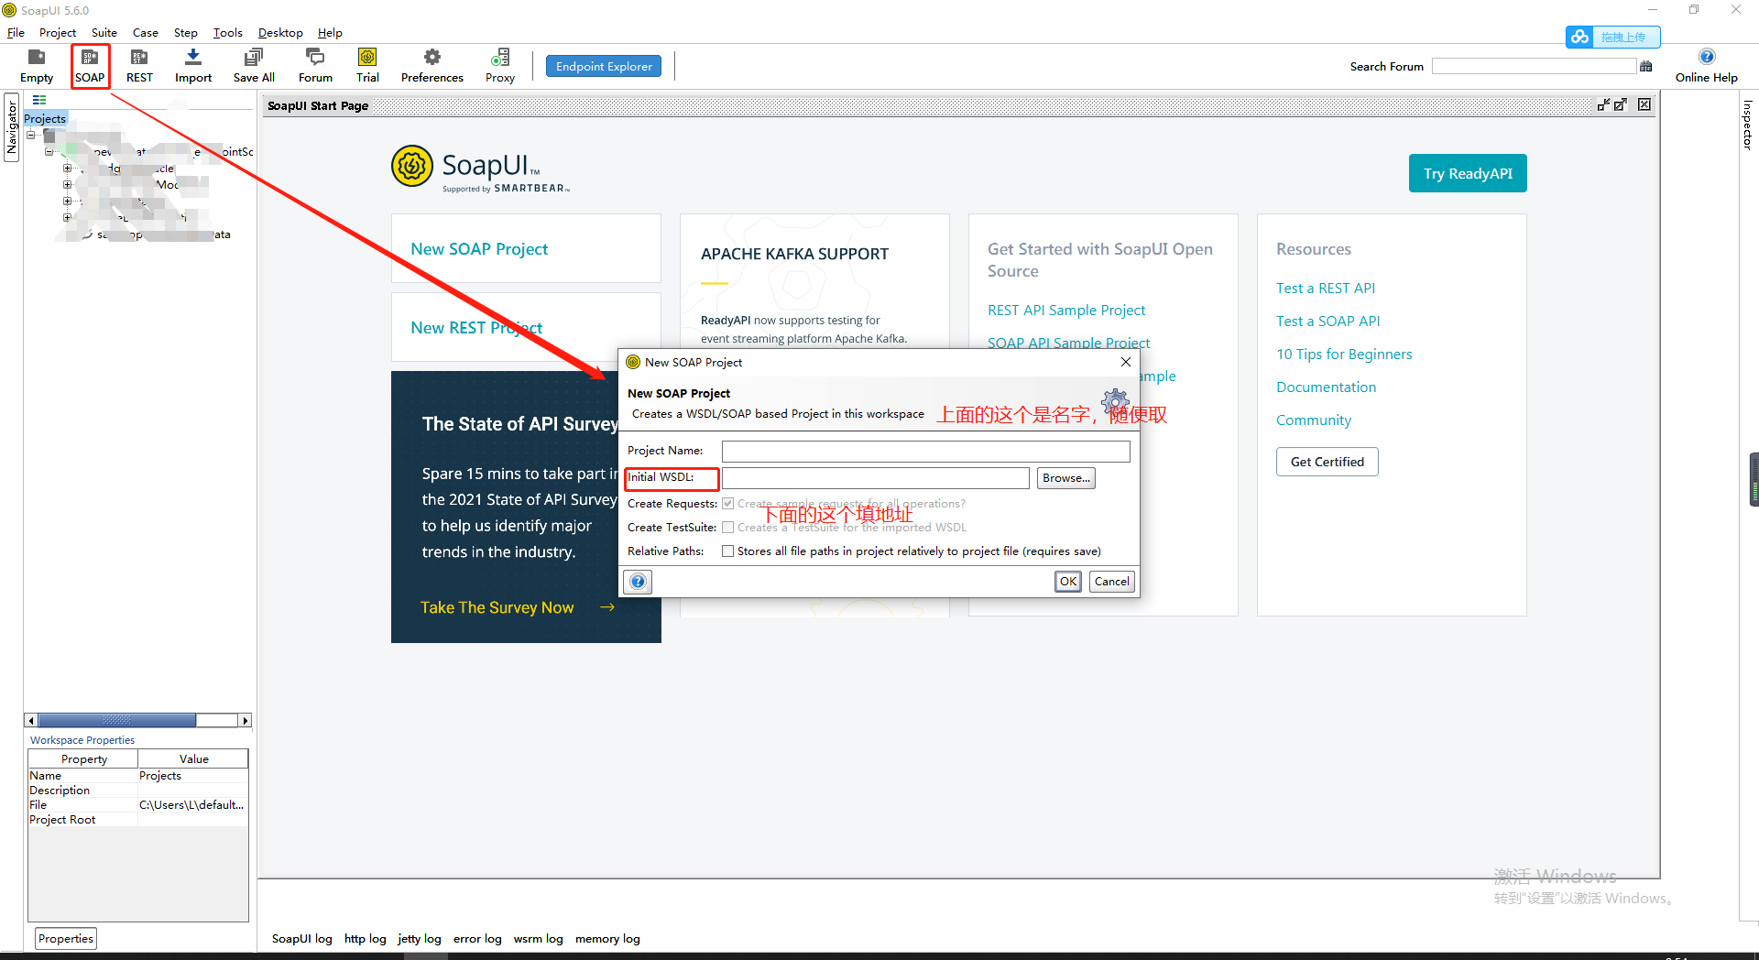Image resolution: width=1759 pixels, height=960 pixels.
Task: Open the Case menu
Action: [x=145, y=32]
